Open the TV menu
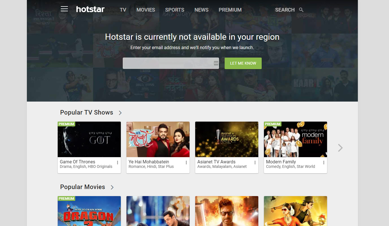Image resolution: width=389 pixels, height=226 pixels. pyautogui.click(x=123, y=10)
